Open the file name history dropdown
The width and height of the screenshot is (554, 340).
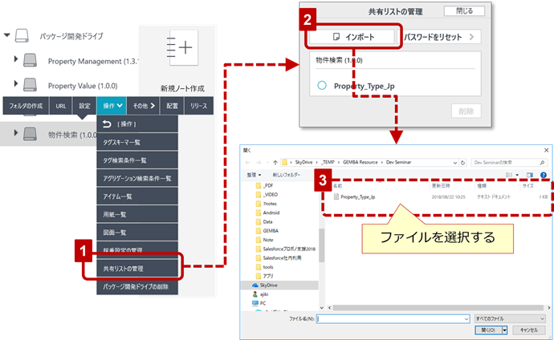466,319
